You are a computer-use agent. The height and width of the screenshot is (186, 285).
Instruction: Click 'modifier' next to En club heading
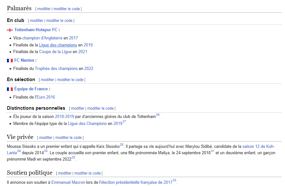point(37,21)
